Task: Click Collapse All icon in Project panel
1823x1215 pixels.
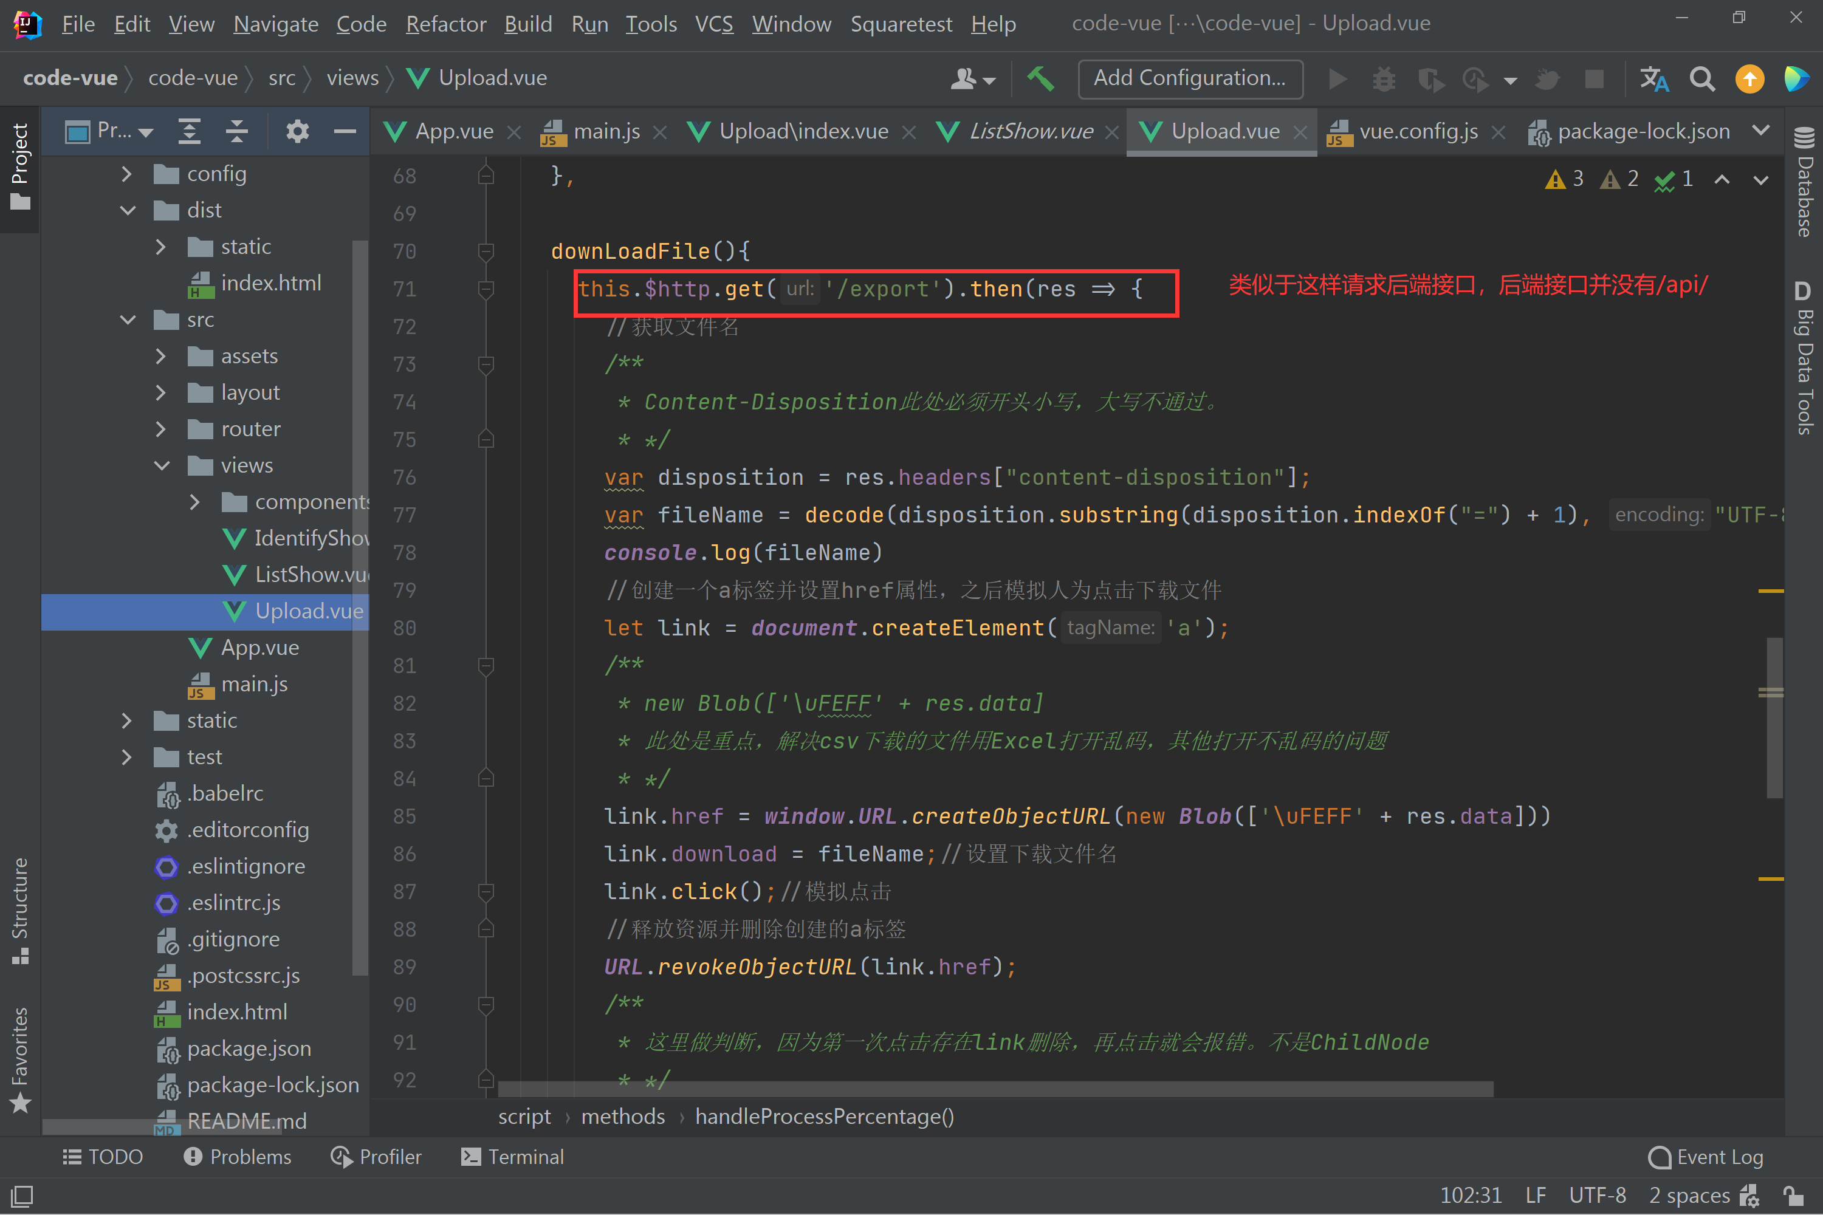Action: [236, 131]
